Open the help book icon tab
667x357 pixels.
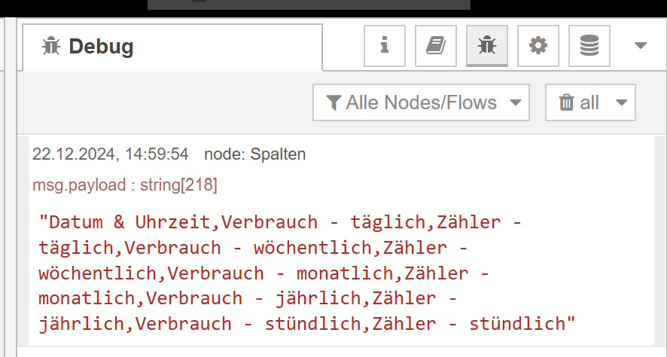tap(436, 45)
